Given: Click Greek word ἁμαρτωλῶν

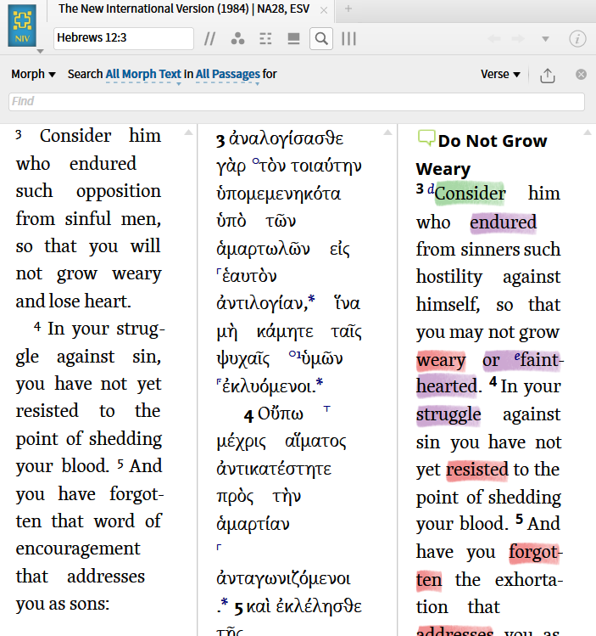Looking at the screenshot, I should (x=263, y=249).
